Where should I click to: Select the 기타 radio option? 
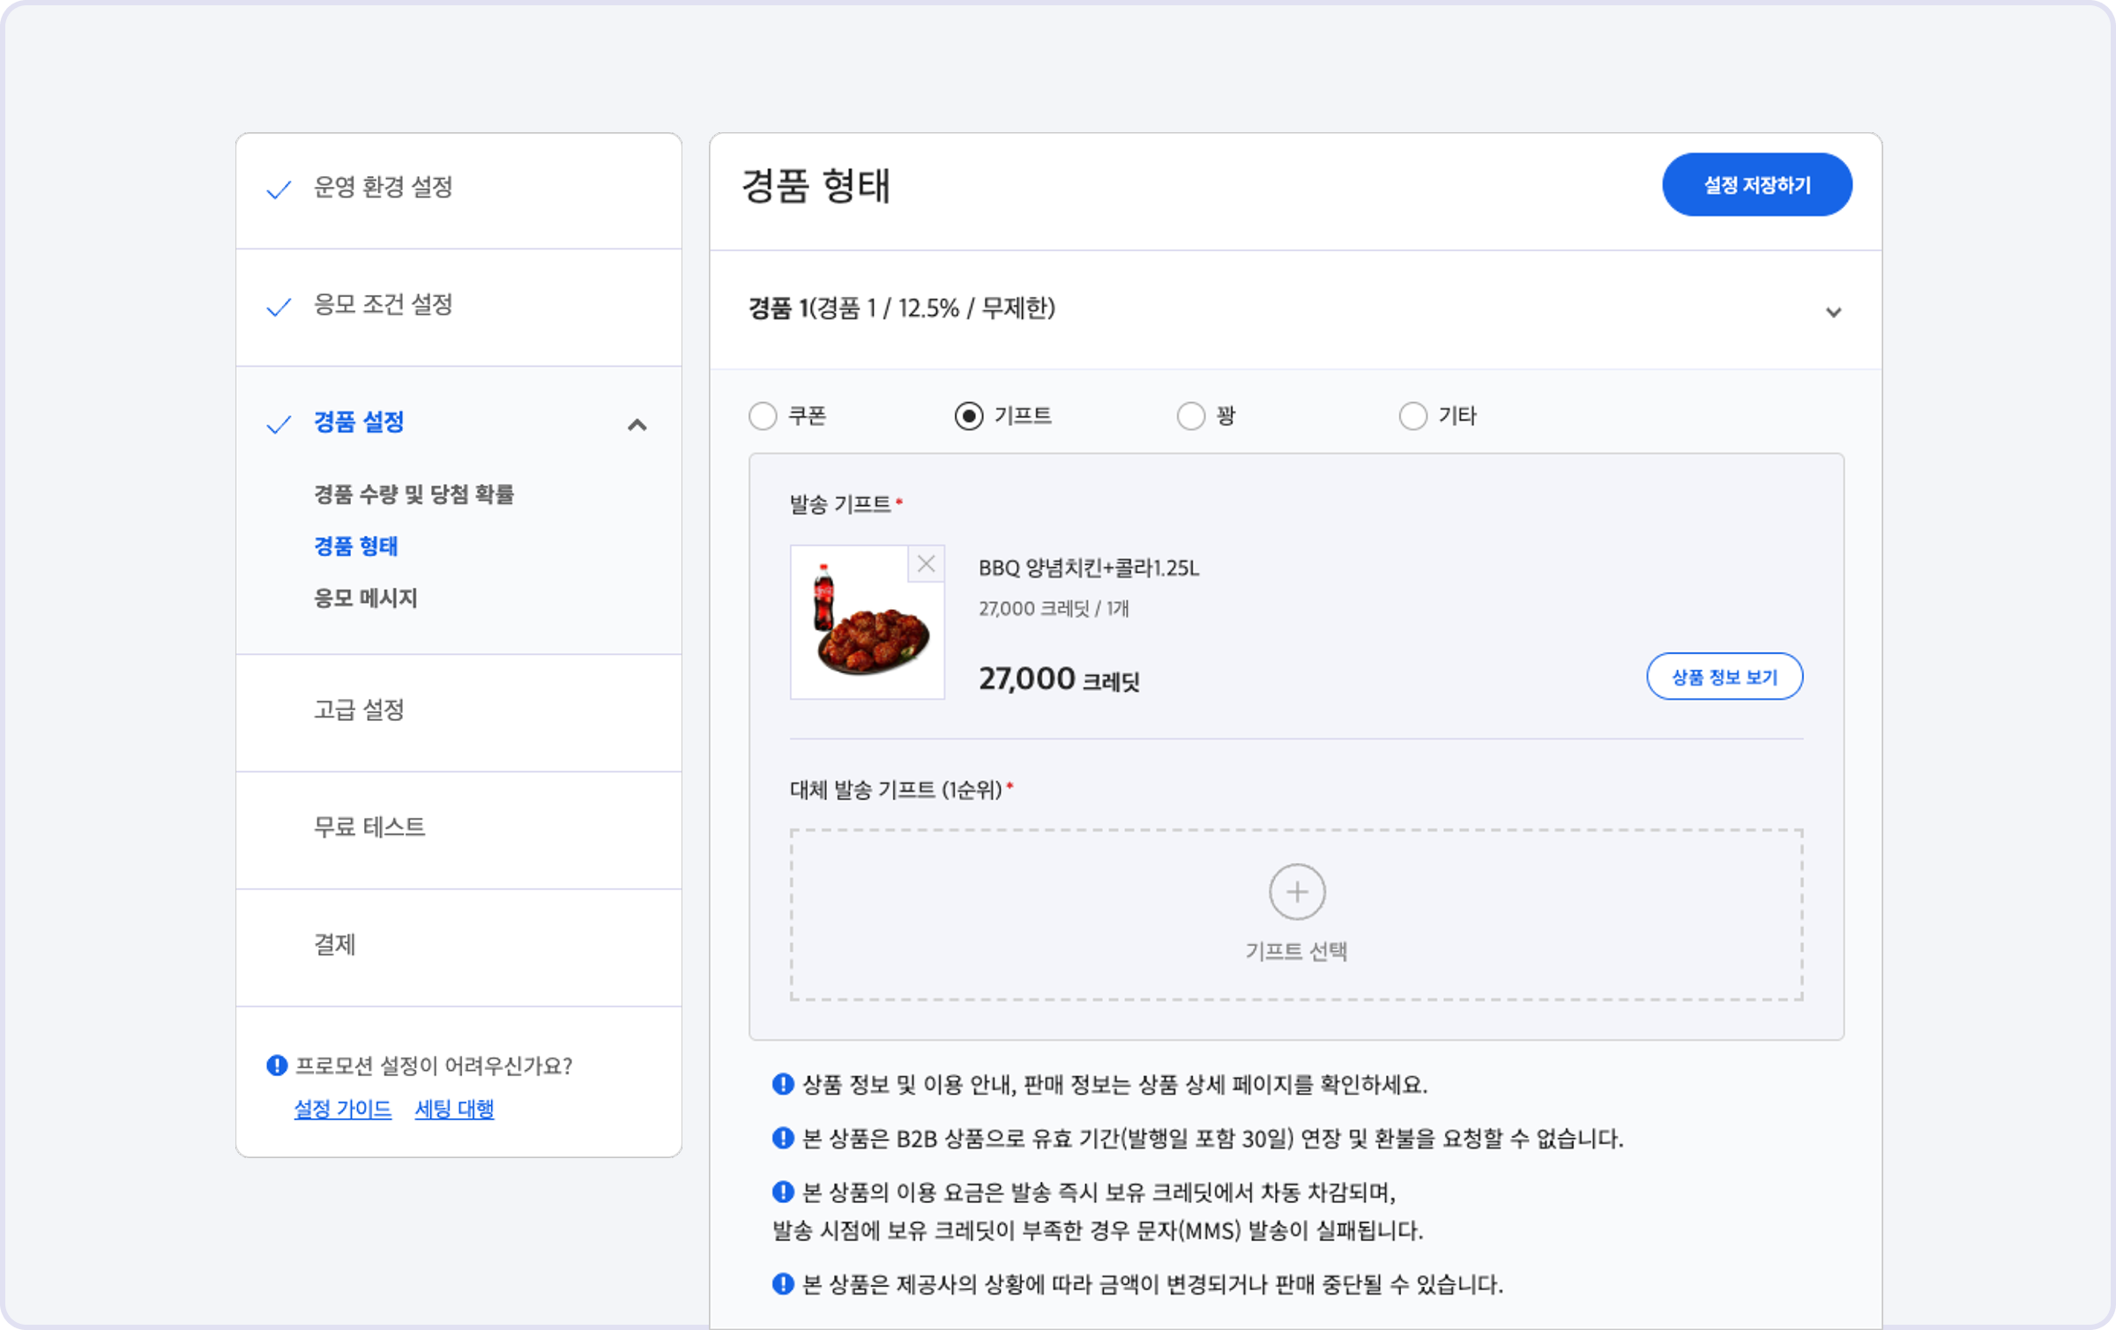click(1412, 416)
